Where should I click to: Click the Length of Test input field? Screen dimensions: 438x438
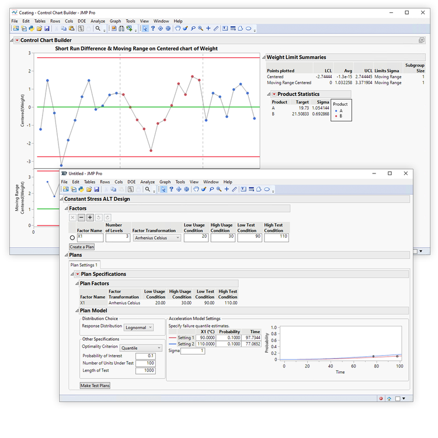(x=145, y=370)
